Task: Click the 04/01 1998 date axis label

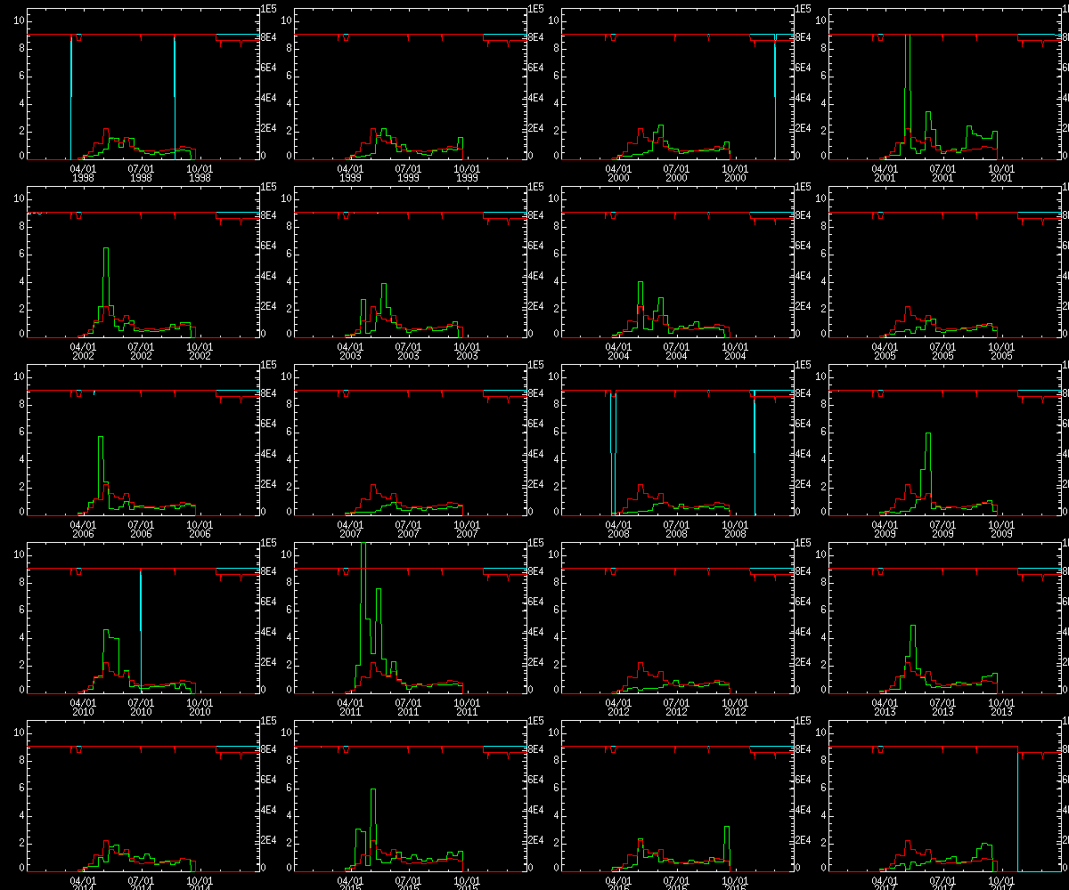Action: tap(83, 173)
